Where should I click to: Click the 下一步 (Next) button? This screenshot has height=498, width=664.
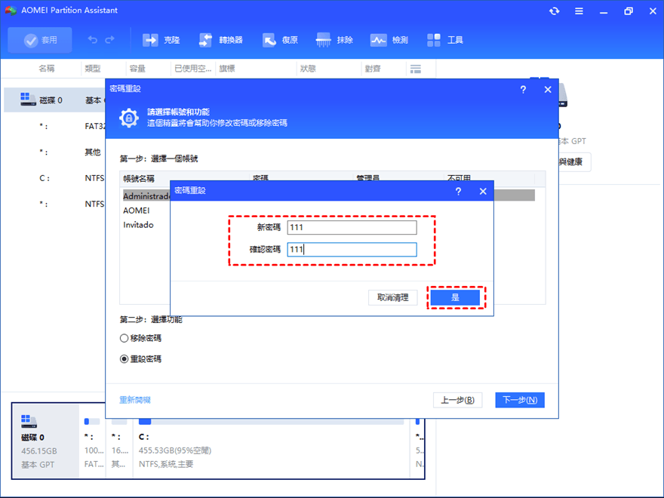(520, 400)
